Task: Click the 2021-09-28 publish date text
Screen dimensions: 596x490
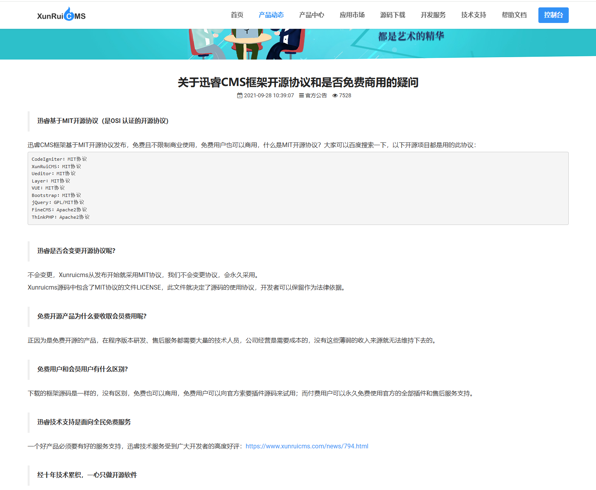Action: [x=269, y=95]
